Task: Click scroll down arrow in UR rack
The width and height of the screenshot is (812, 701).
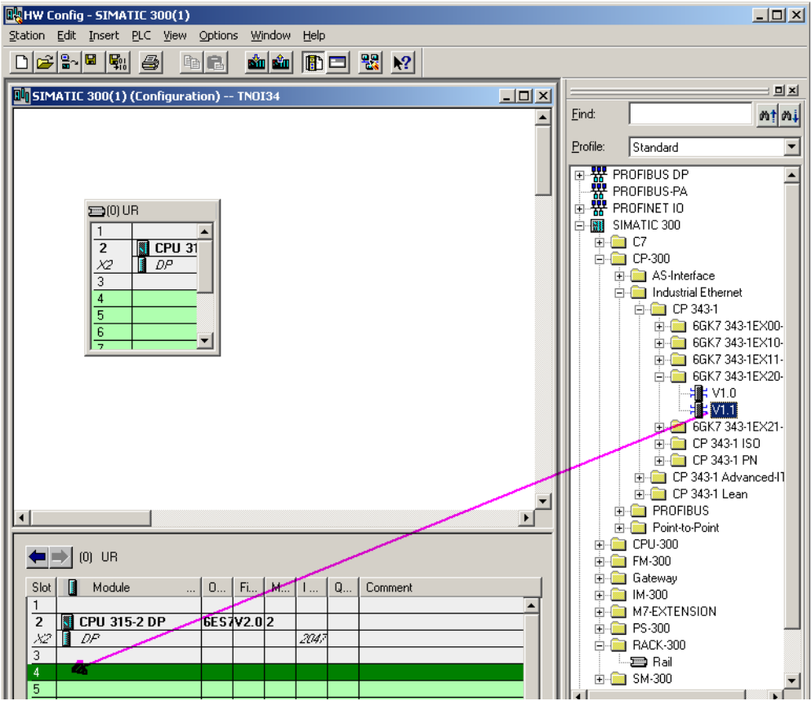Action: coord(204,341)
